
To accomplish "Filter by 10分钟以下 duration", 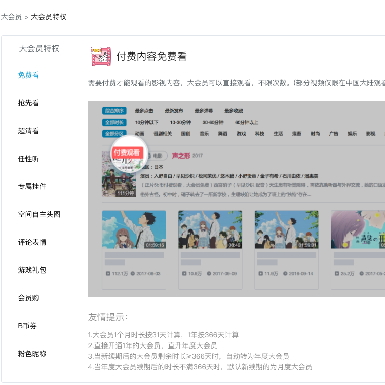I will [146, 122].
